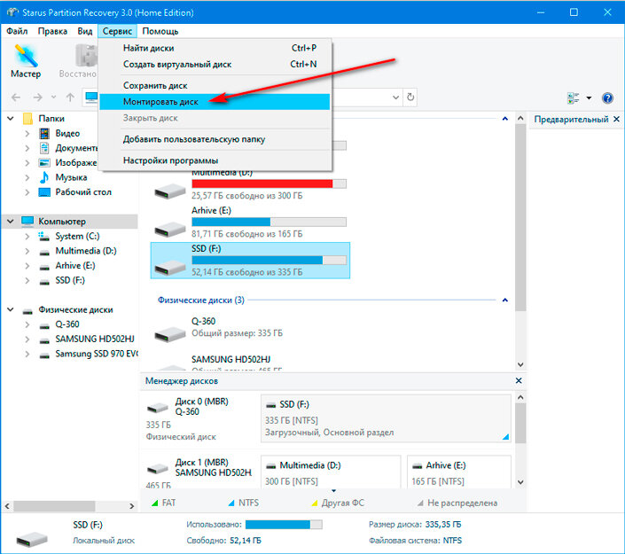
Task: Go up one level arrow
Action: (x=70, y=98)
